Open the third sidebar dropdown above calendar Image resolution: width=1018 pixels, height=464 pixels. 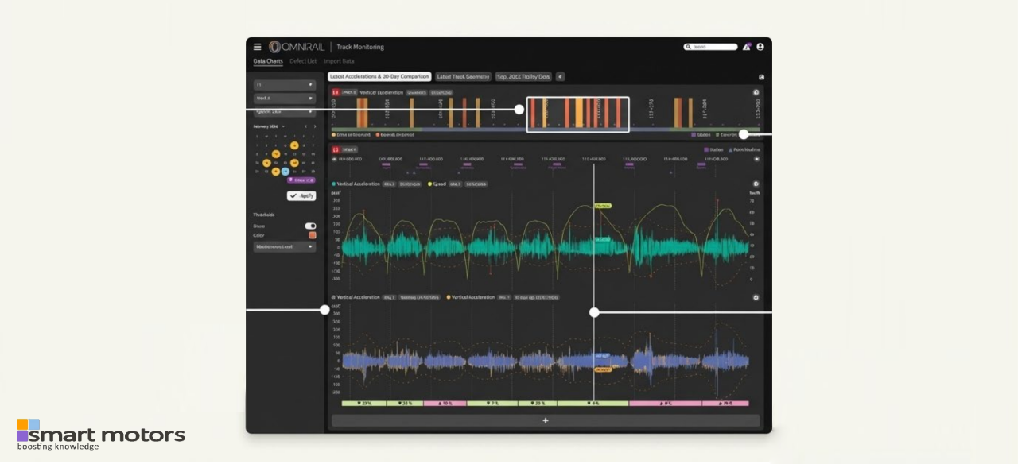284,112
